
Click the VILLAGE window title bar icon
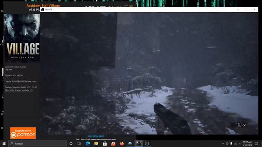pyautogui.click(x=43, y=9)
